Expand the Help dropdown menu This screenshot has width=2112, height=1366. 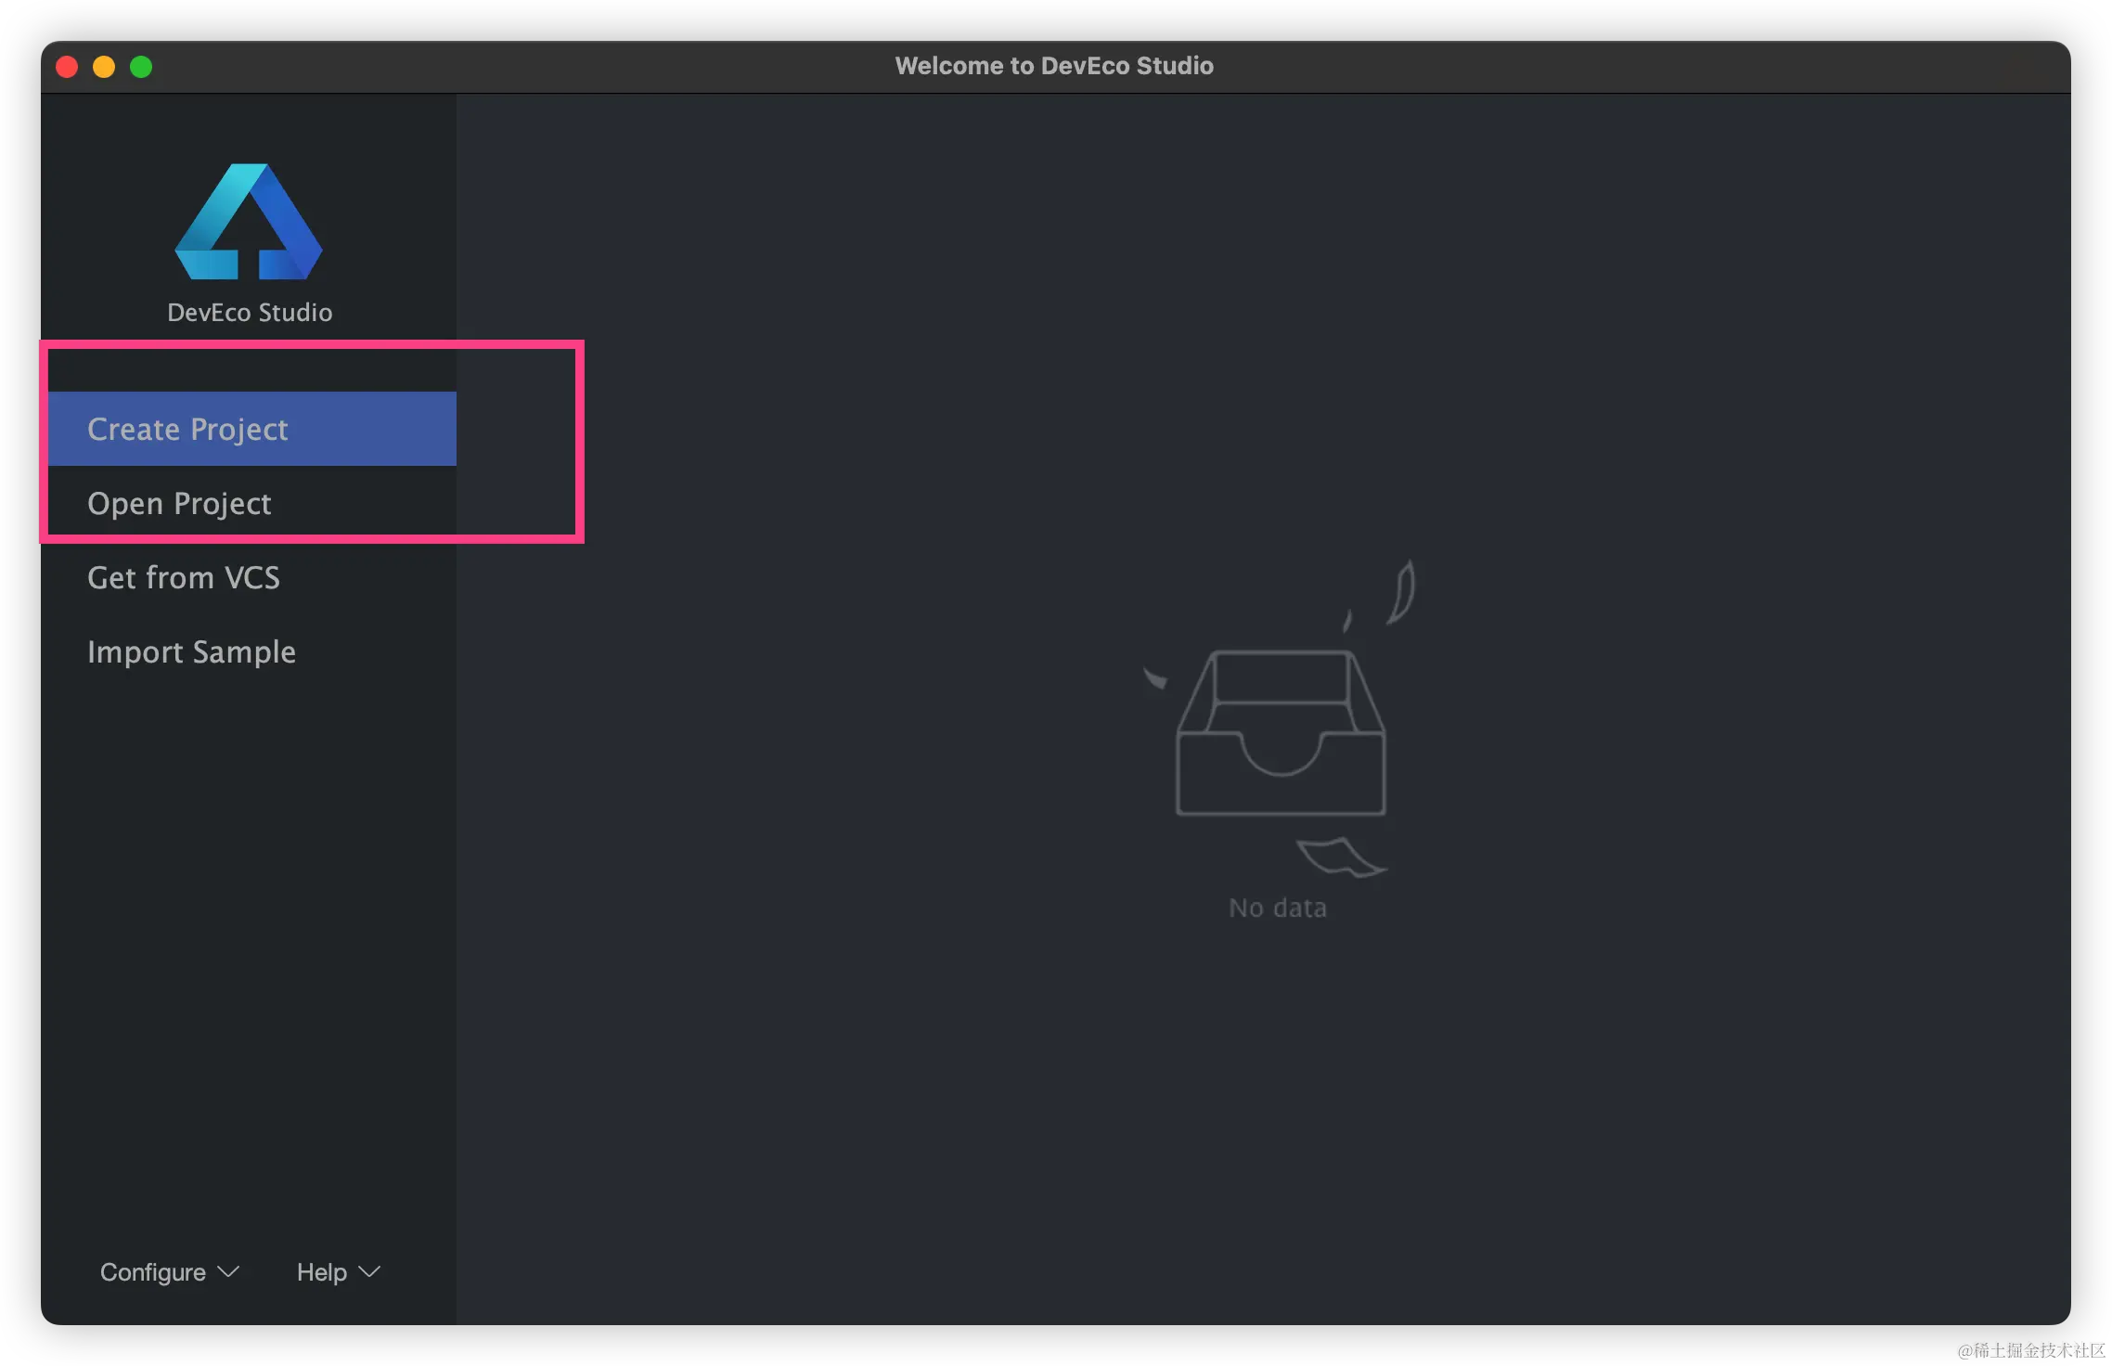(x=322, y=1271)
